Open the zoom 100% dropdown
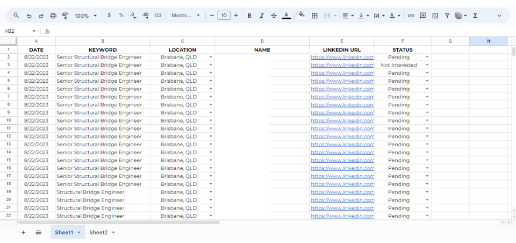 [x=85, y=16]
